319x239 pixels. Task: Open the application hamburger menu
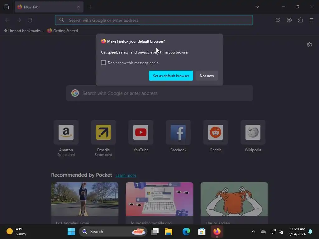pyautogui.click(x=312, y=20)
